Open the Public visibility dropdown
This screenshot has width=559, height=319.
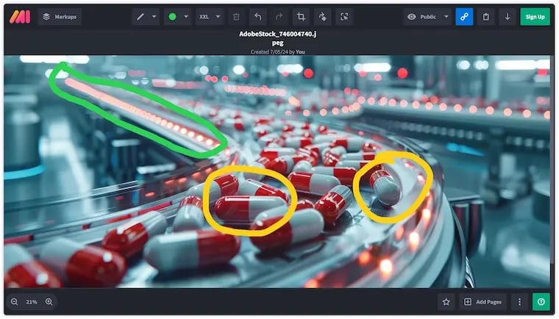pos(427,16)
